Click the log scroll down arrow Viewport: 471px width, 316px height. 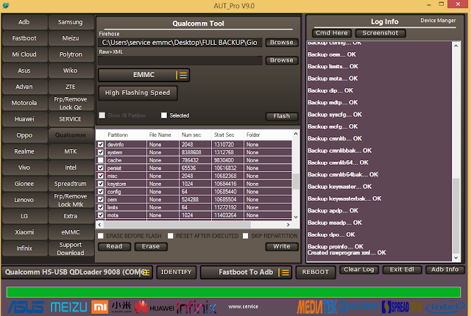click(x=456, y=257)
